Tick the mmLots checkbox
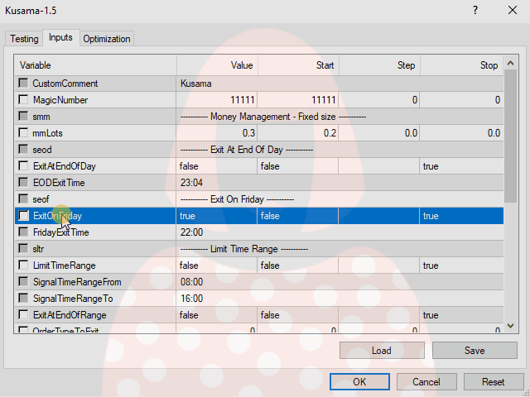The width and height of the screenshot is (530, 397). coord(23,133)
